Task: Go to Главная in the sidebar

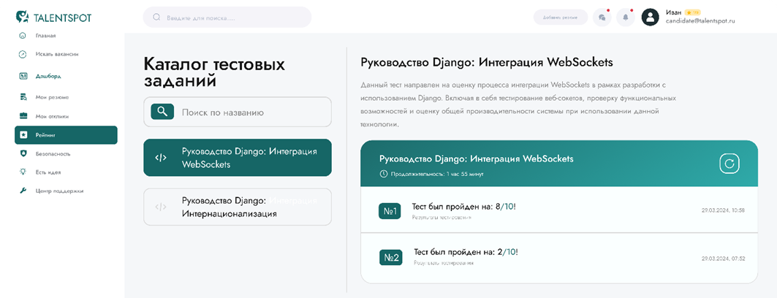Action: (45, 36)
